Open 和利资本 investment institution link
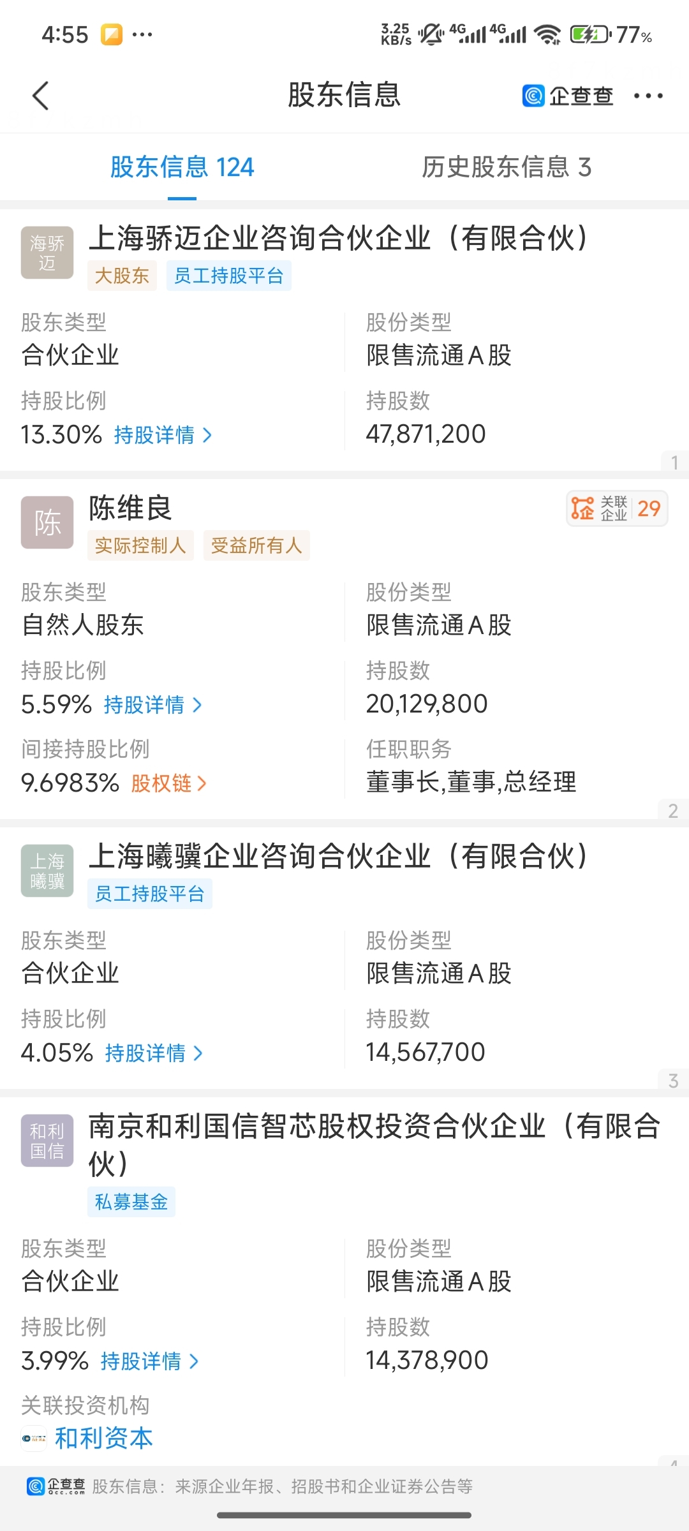 pyautogui.click(x=104, y=1439)
